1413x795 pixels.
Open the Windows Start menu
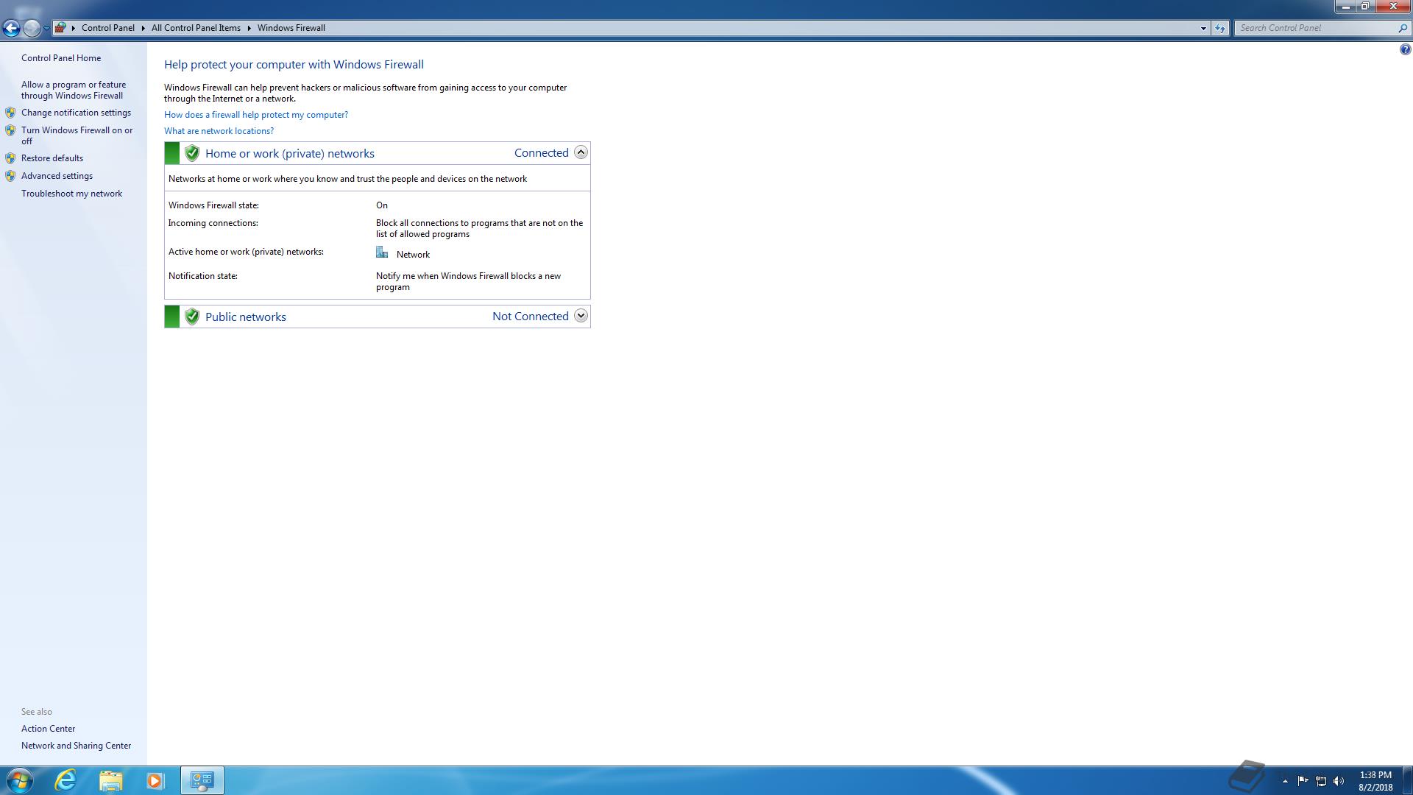point(19,780)
